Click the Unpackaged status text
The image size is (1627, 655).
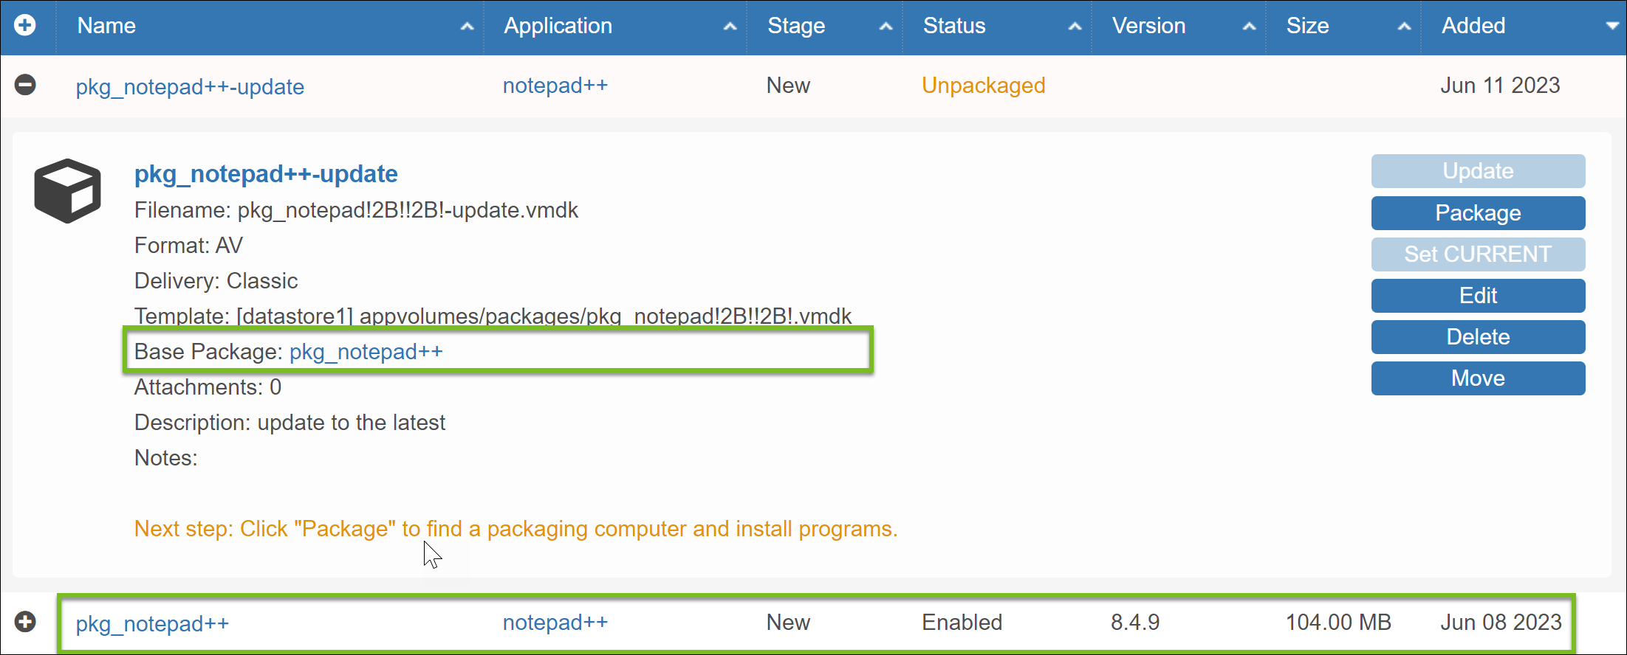click(983, 86)
